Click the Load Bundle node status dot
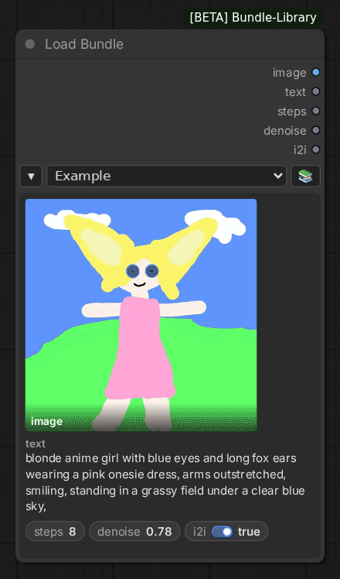 click(x=30, y=44)
